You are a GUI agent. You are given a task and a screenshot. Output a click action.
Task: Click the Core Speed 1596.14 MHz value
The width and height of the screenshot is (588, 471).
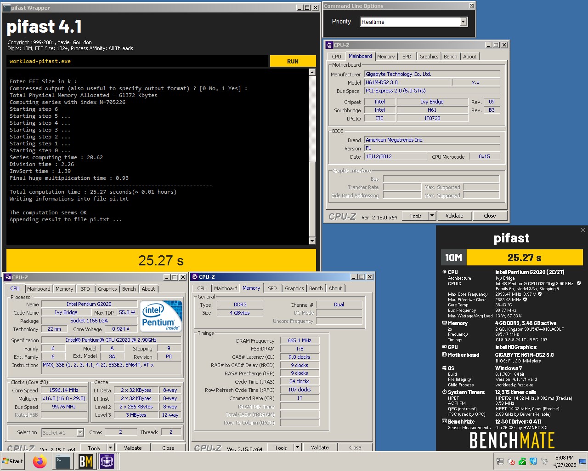pyautogui.click(x=64, y=390)
